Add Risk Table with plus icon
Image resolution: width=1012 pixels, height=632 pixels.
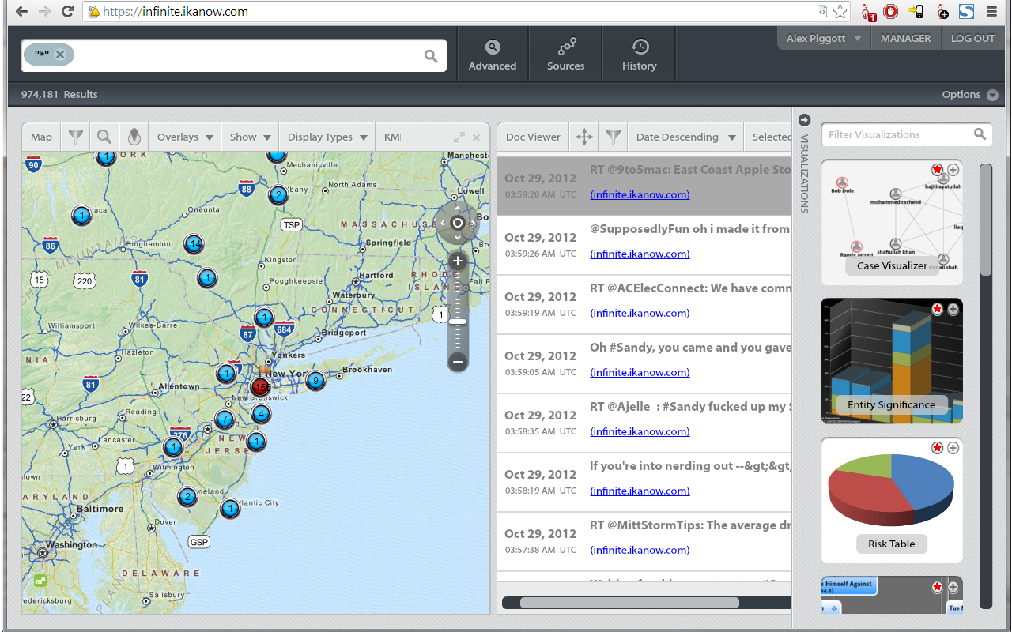953,448
